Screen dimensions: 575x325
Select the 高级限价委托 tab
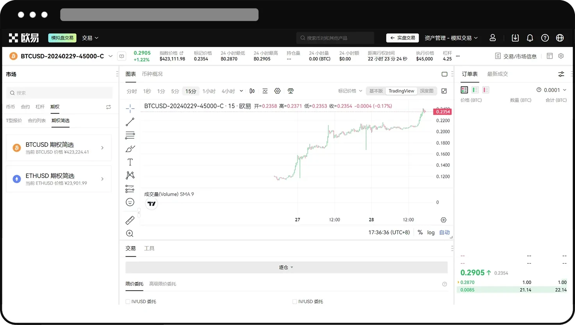162,284
